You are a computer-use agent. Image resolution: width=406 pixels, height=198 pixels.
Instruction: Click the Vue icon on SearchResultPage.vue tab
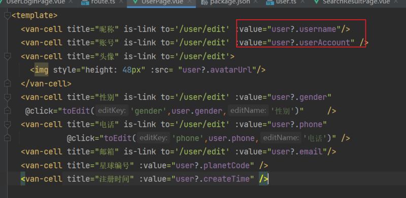(316, 2)
